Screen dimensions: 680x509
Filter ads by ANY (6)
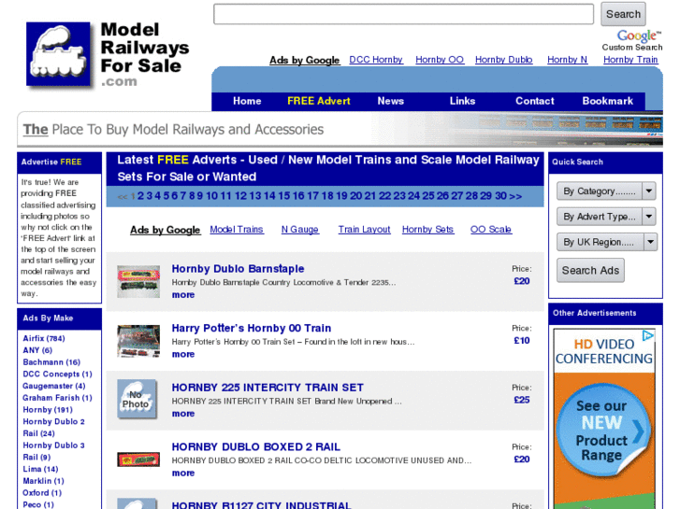[x=37, y=350]
